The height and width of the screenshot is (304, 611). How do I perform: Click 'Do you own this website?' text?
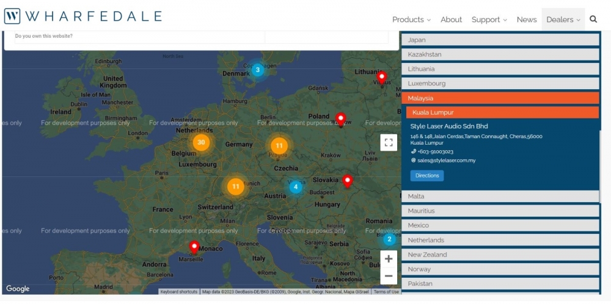coord(43,36)
